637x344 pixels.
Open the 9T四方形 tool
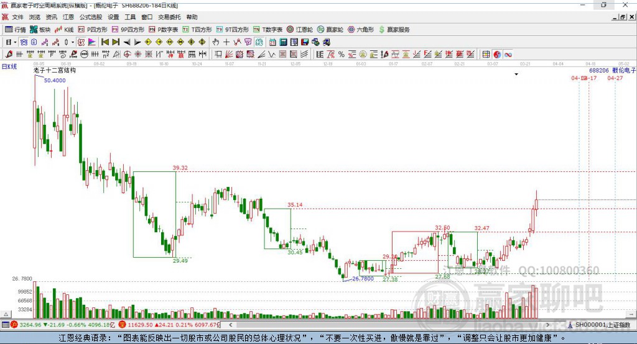pos(233,30)
